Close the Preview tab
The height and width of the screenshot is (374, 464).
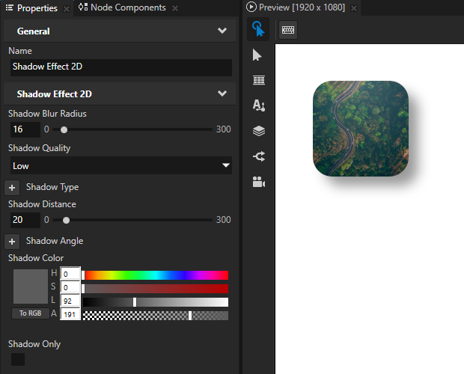pyautogui.click(x=354, y=8)
